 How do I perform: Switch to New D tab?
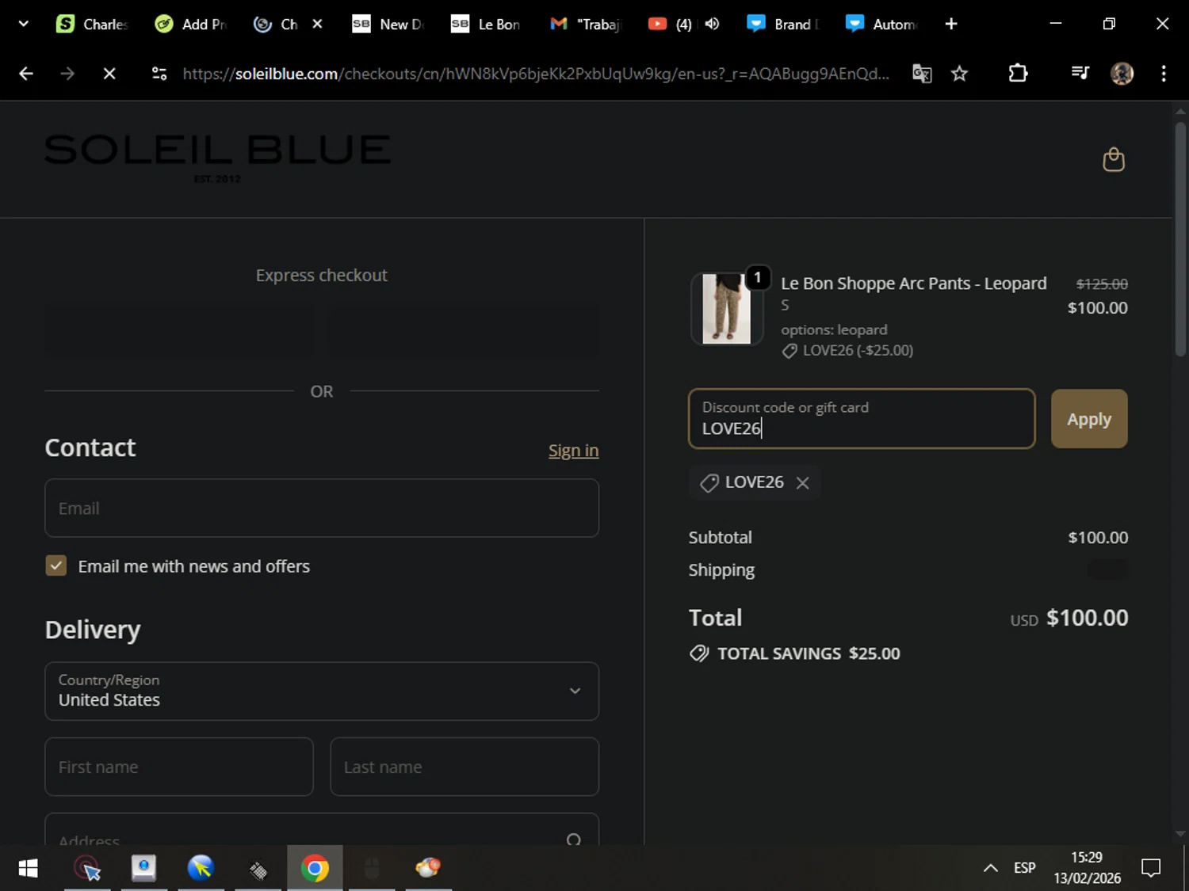(x=388, y=24)
